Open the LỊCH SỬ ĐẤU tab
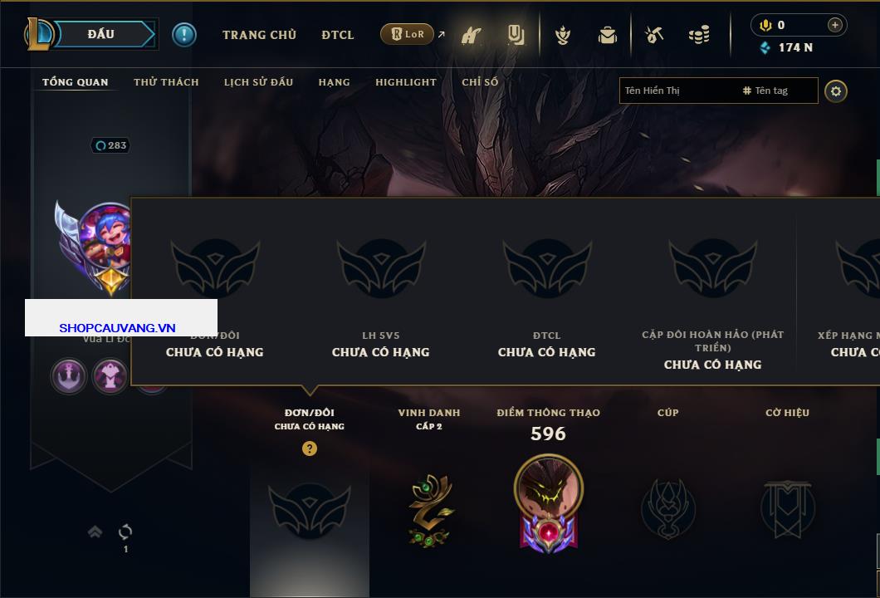The image size is (880, 598). pyautogui.click(x=259, y=82)
